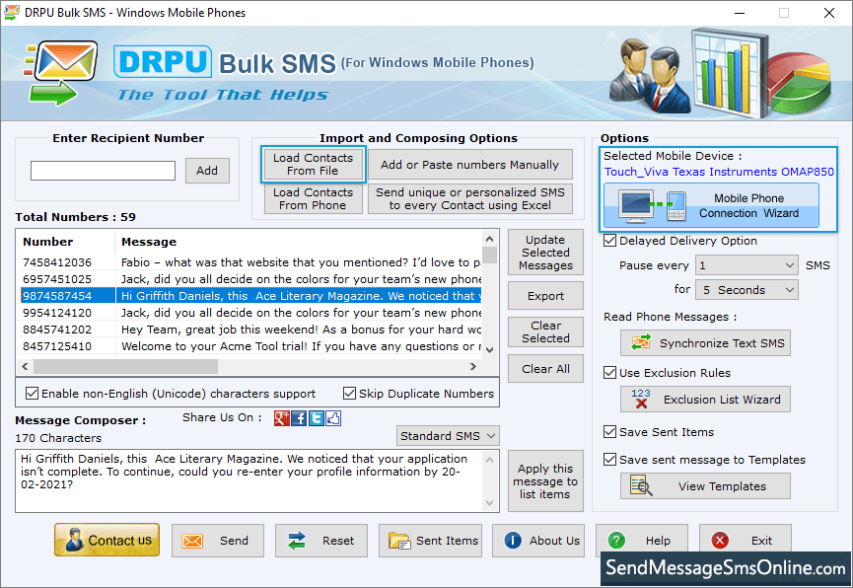Image resolution: width=853 pixels, height=588 pixels.
Task: Click the contact list scroll-down arrow
Action: coord(489,350)
